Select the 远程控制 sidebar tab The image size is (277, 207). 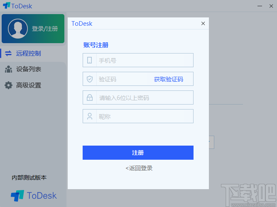[28, 53]
